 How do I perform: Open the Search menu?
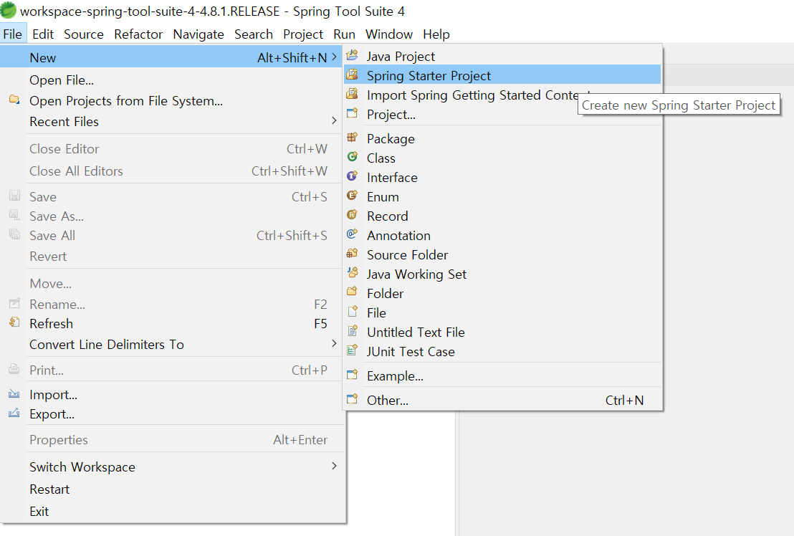tap(254, 34)
